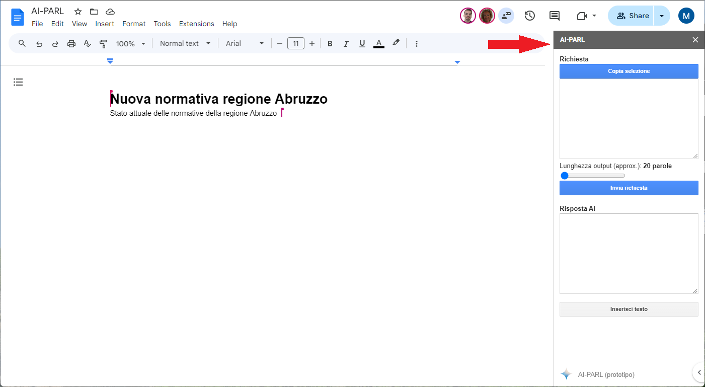705x387 pixels.
Task: Click the undo arrow icon
Action: (39, 44)
